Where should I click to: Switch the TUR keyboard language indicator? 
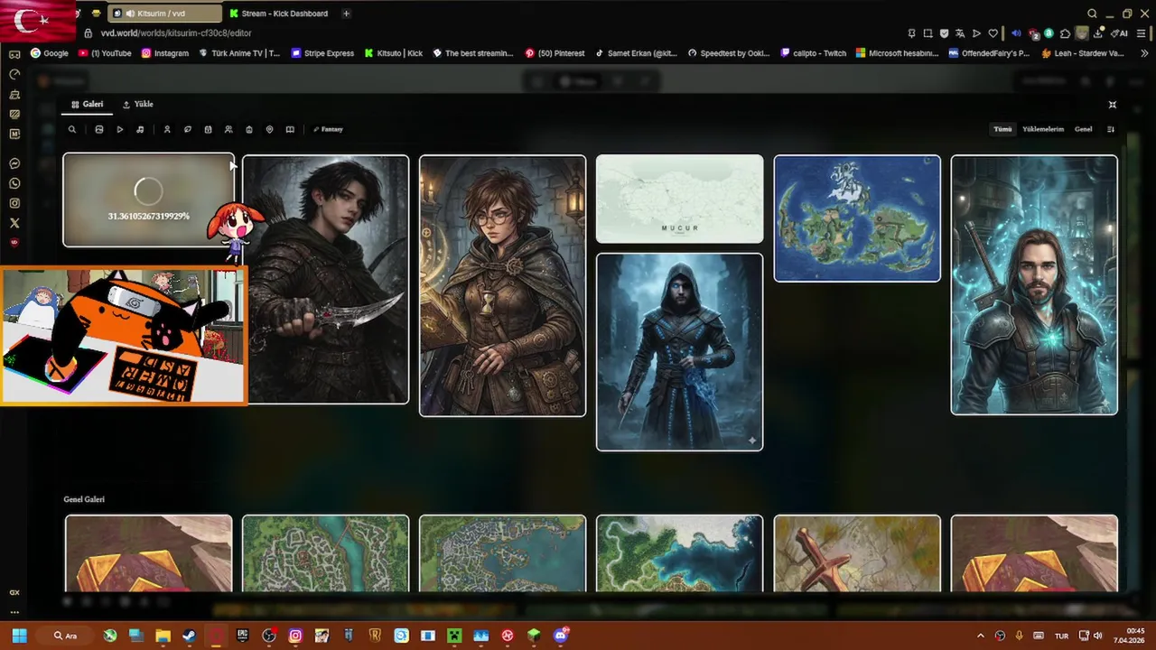click(x=1062, y=636)
